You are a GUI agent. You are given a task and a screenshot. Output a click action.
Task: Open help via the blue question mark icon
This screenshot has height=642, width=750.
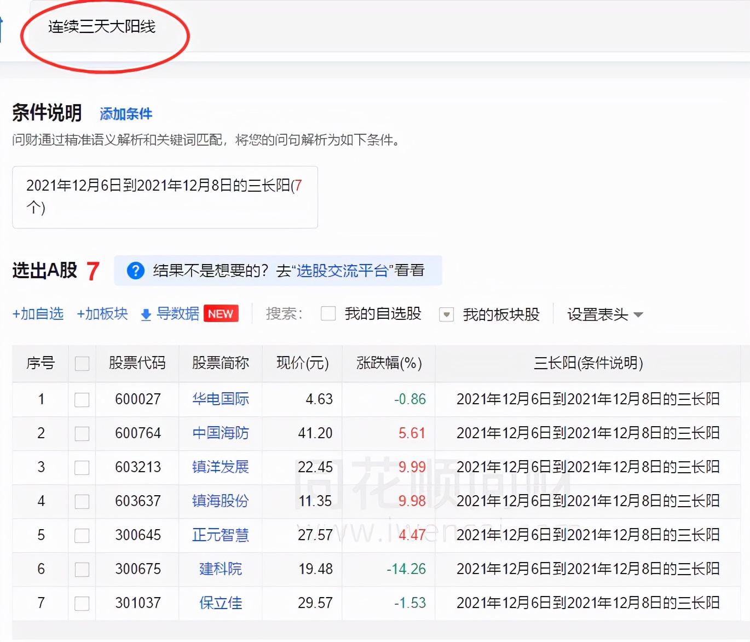(x=135, y=270)
